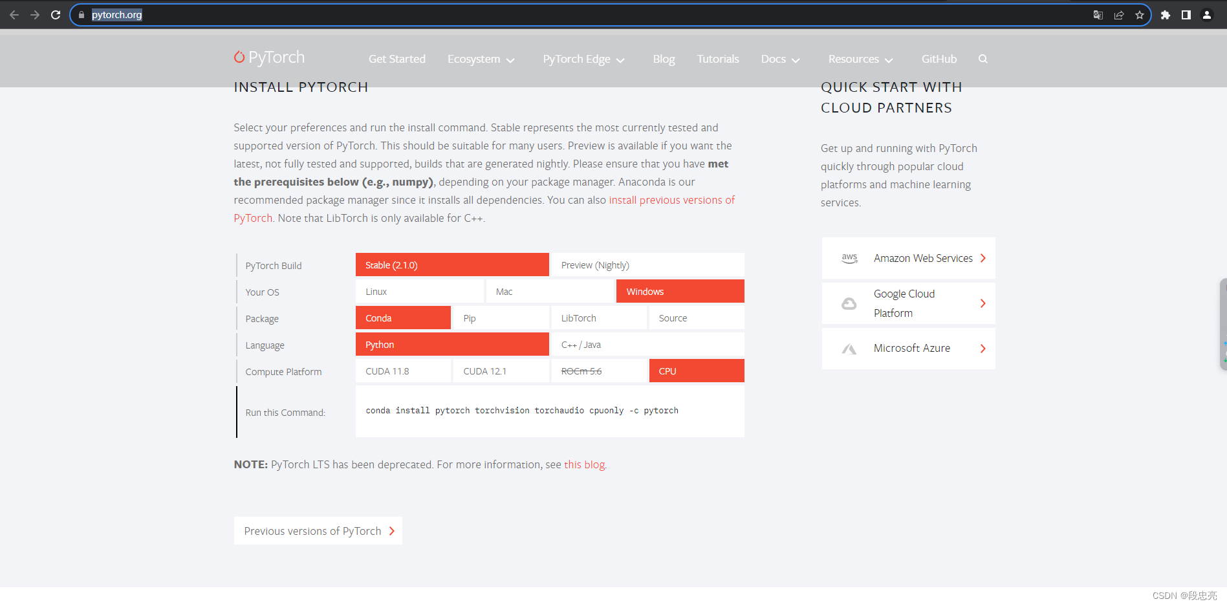Click the arrow beside Google Cloud Platform
The height and width of the screenshot is (606, 1227).
pyautogui.click(x=983, y=303)
